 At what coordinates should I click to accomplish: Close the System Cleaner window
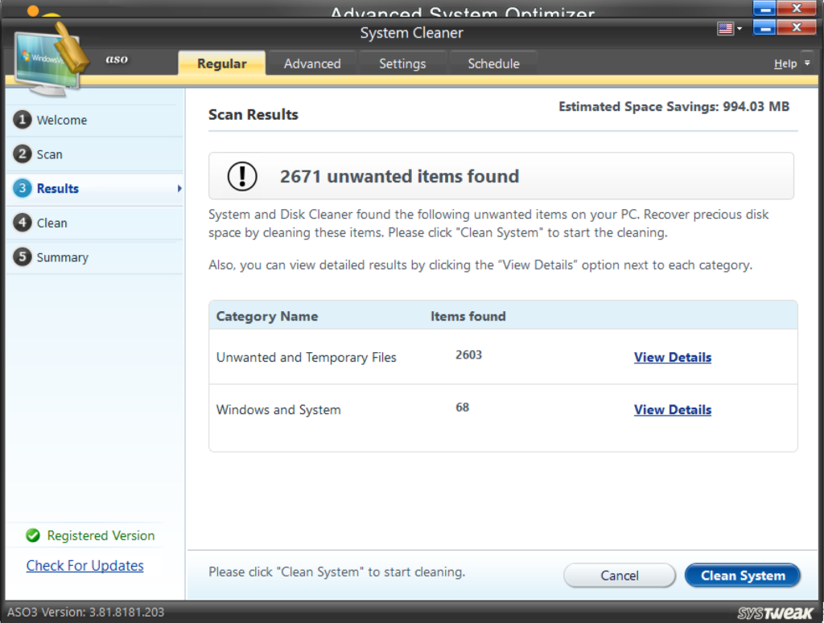(797, 27)
